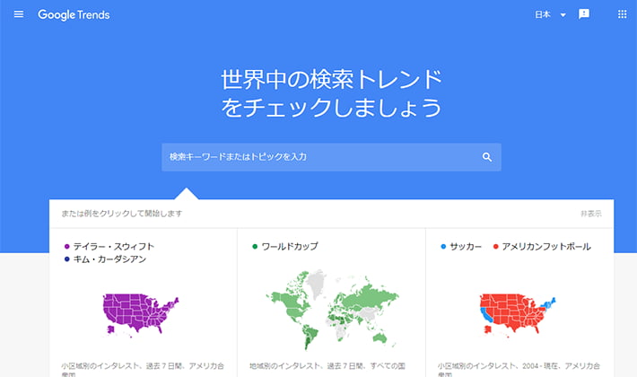Click the 非表示 hide link
637x377 pixels.
591,214
